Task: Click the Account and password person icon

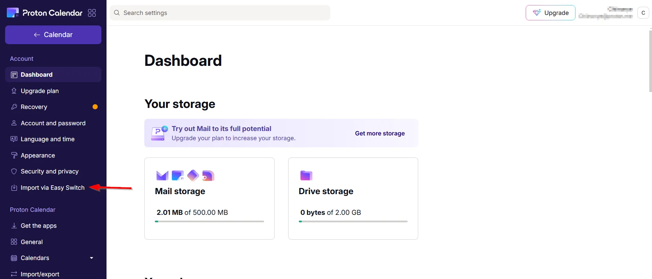Action: tap(14, 123)
